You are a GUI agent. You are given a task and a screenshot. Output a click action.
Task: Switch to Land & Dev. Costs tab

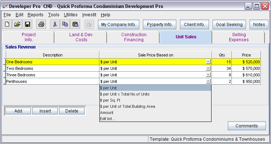click(x=81, y=37)
